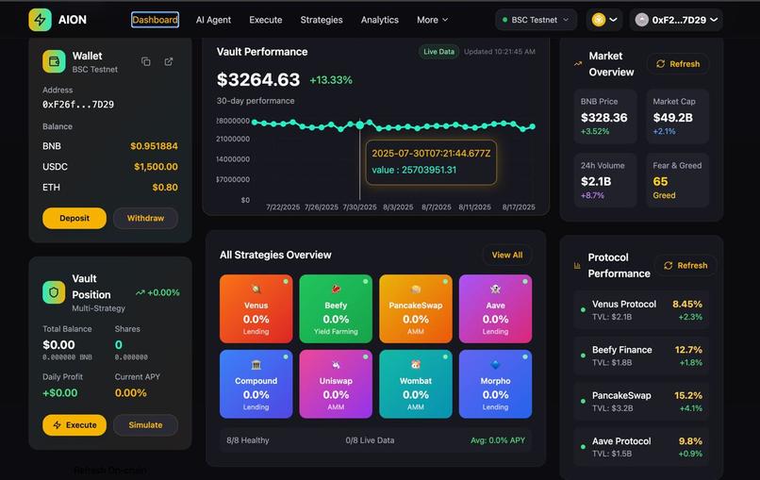Click the BNB Price card
Screen dimensions: 760x480
[605, 116]
